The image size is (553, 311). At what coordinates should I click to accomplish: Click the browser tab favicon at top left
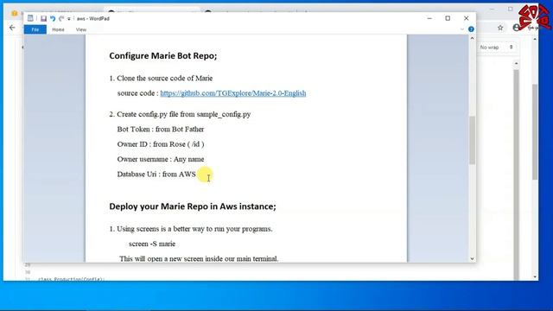[15, 14]
